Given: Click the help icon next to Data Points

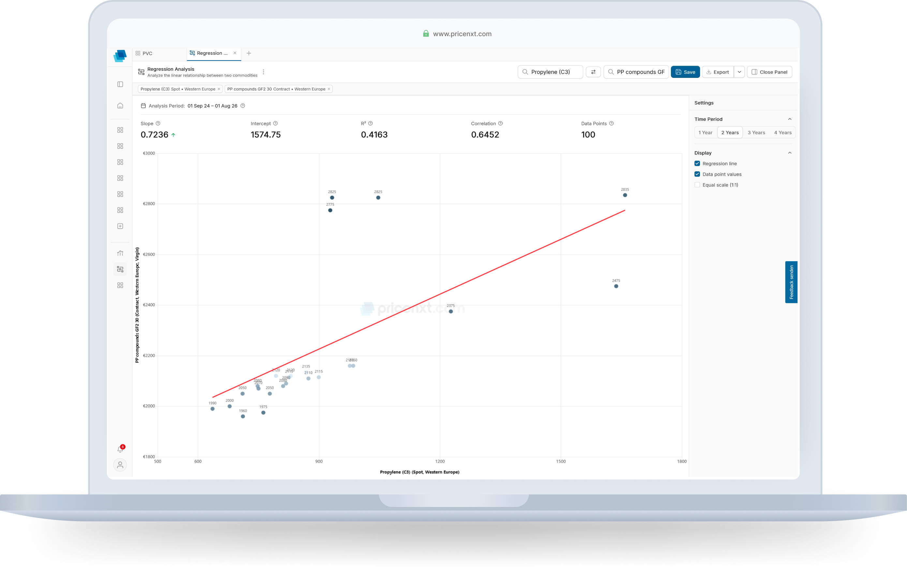Looking at the screenshot, I should tap(611, 123).
